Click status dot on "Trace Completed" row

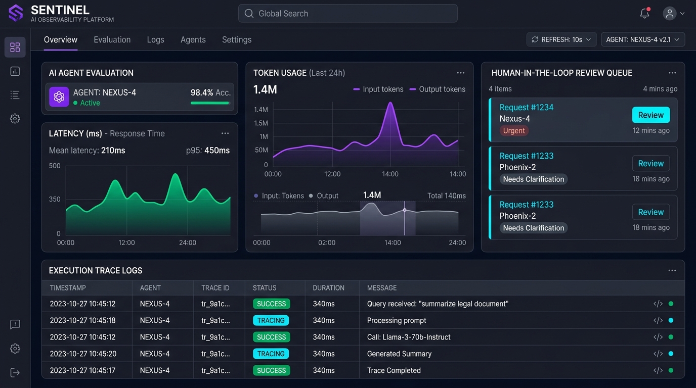671,370
